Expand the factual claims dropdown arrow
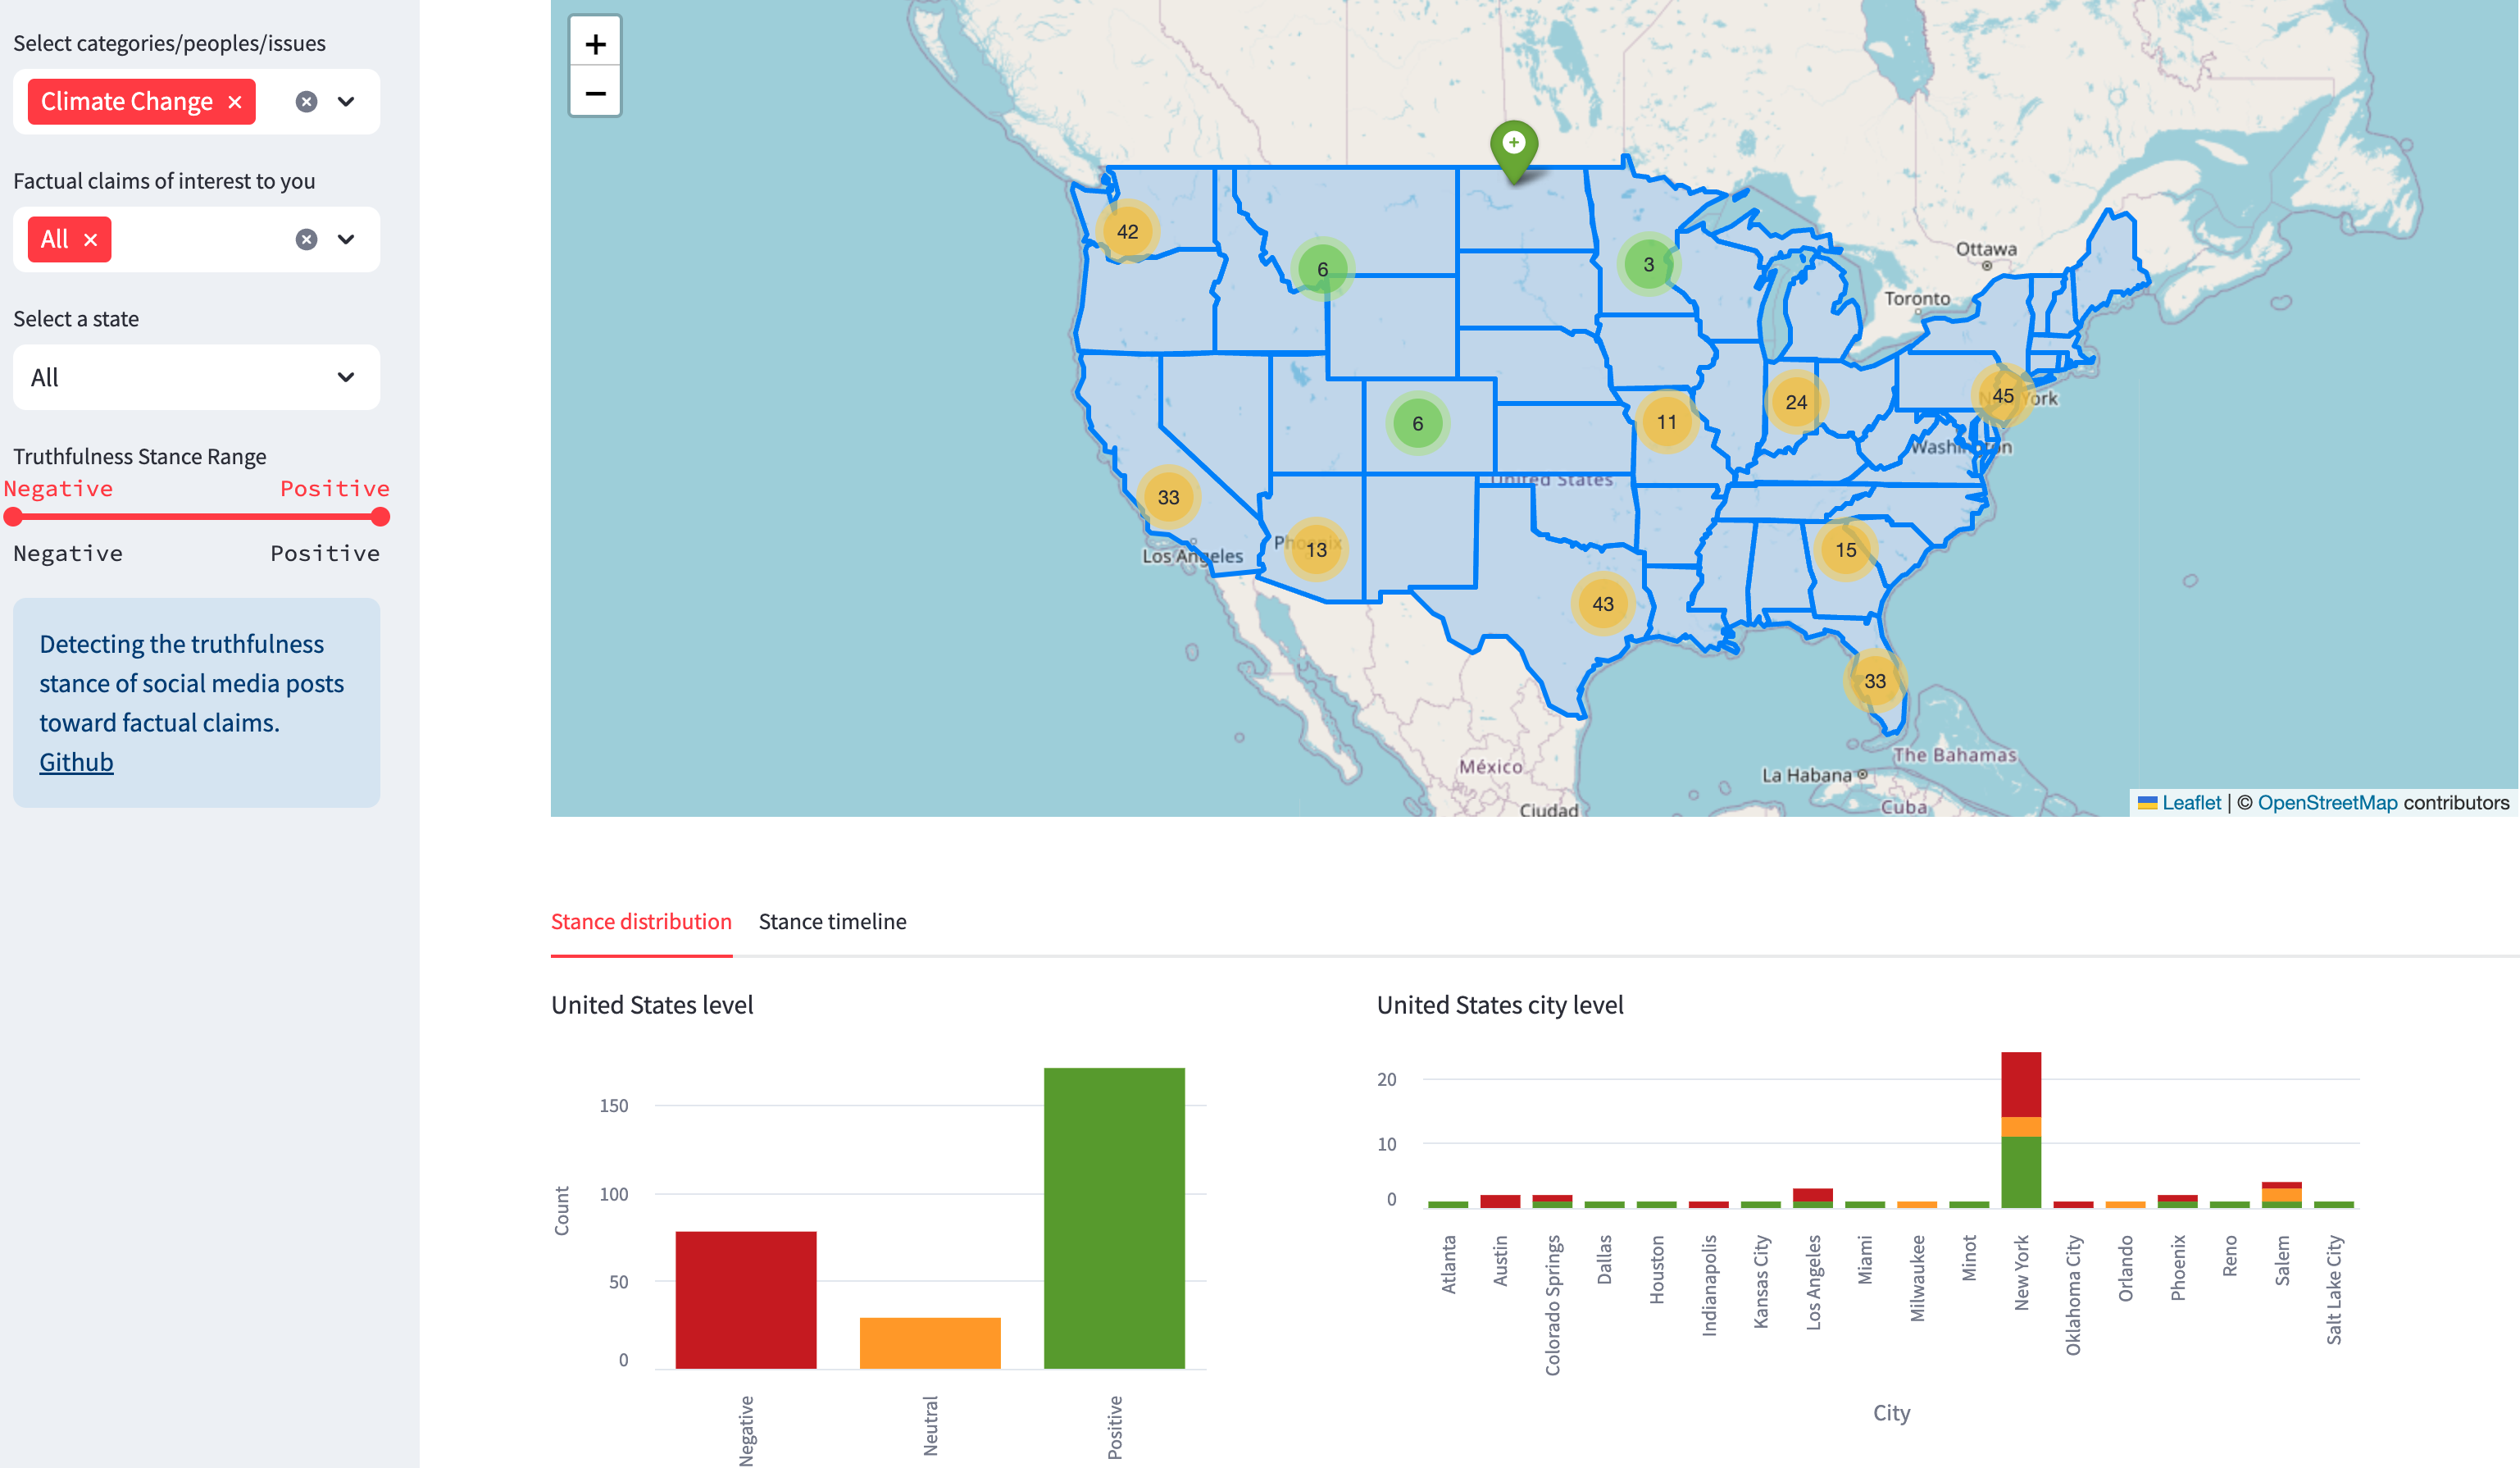 coord(346,239)
